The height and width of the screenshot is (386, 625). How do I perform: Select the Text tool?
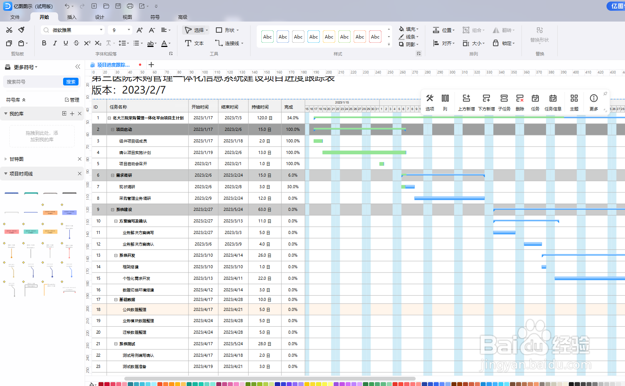(x=194, y=43)
